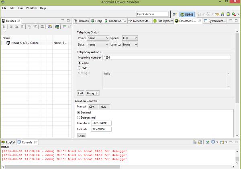Click the Quick Access search field

coord(152,14)
